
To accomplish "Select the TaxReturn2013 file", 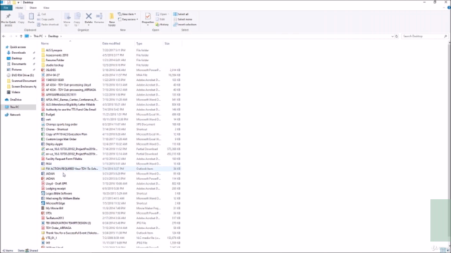I will pos(55,218).
